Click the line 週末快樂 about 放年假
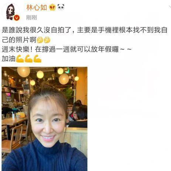Image resolution: width=171 pixels, height=171 pixels. 66,49
